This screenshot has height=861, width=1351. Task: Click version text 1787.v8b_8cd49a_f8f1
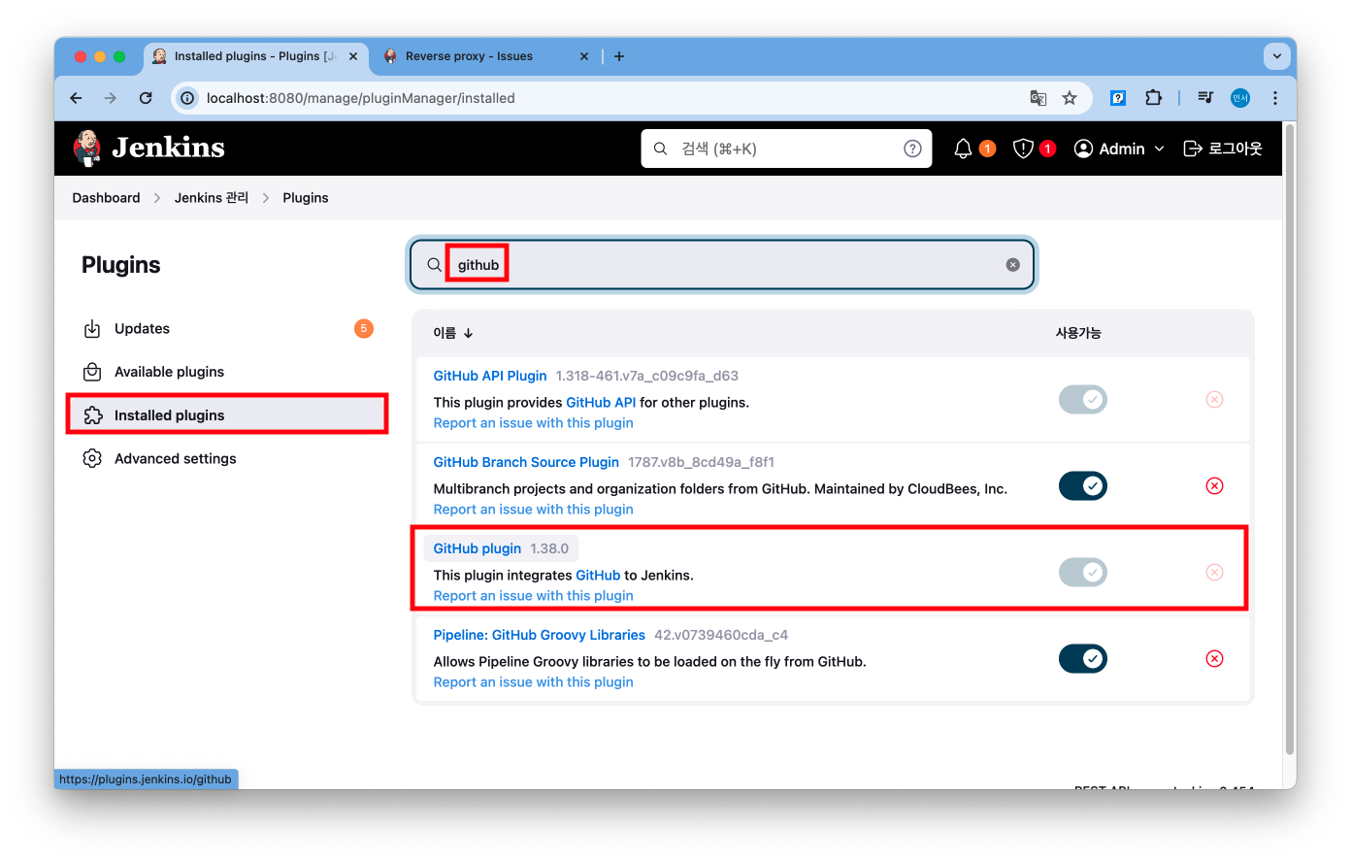click(701, 462)
